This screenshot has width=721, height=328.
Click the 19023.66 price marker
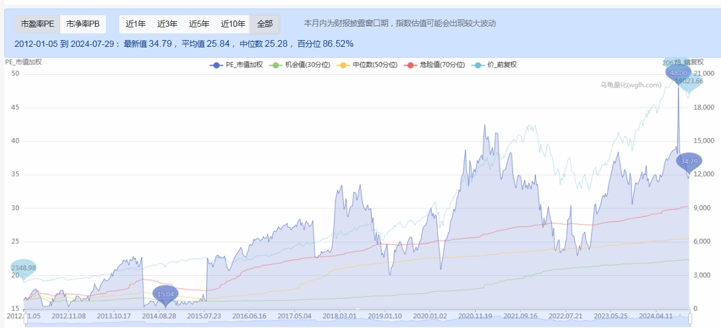tap(689, 81)
